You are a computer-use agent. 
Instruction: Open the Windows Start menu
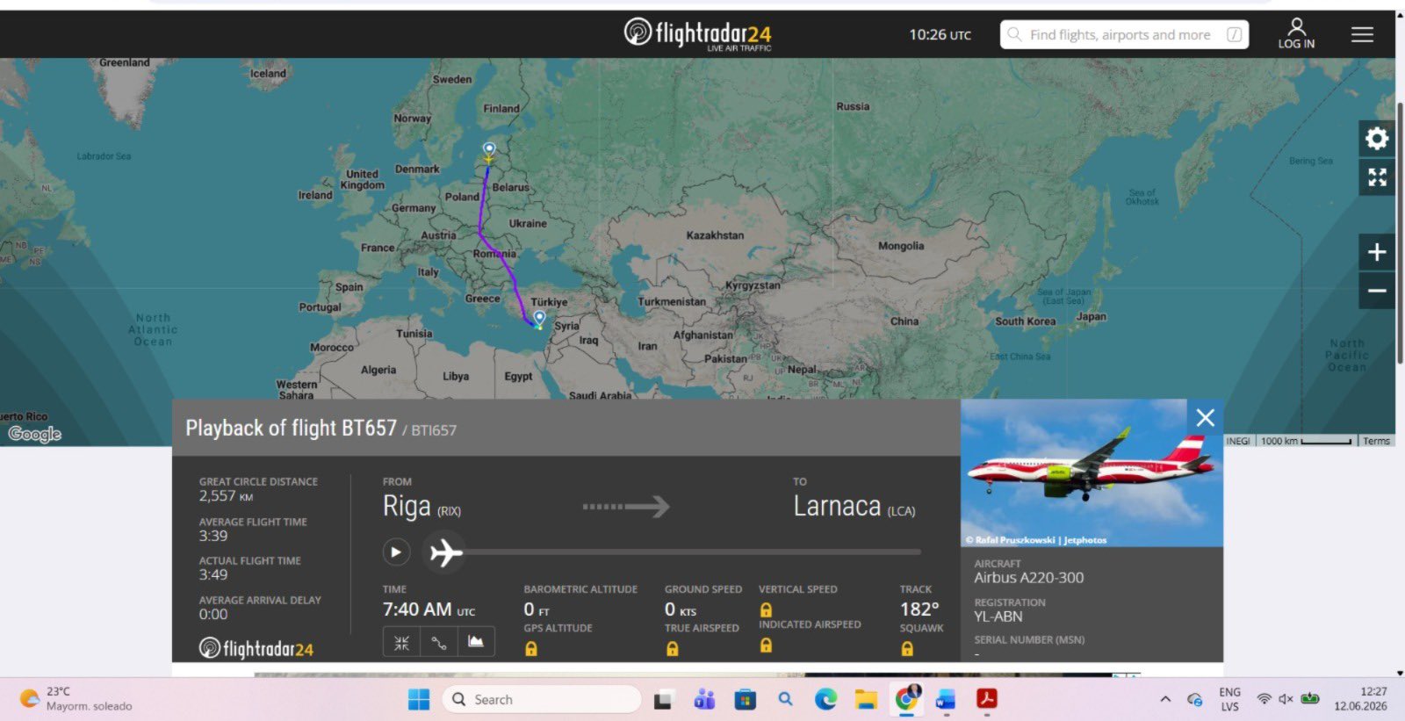point(419,699)
